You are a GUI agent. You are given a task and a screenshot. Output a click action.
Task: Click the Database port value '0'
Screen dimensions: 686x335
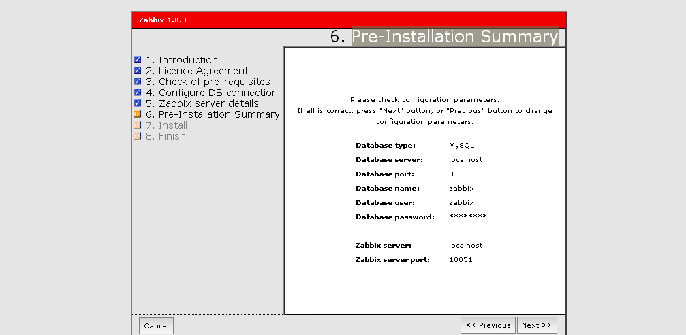coord(451,174)
